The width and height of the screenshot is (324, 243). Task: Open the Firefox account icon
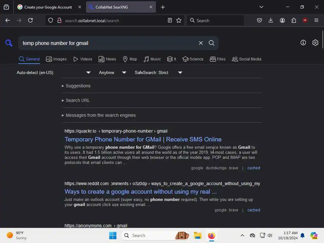point(282,20)
